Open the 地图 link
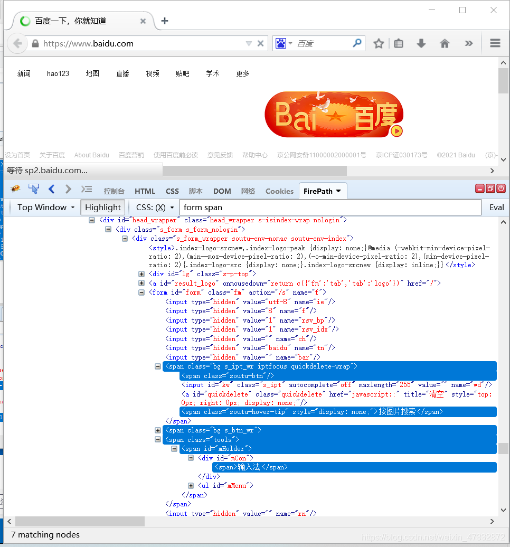Screen dimensions: 510x547 pyautogui.click(x=92, y=73)
